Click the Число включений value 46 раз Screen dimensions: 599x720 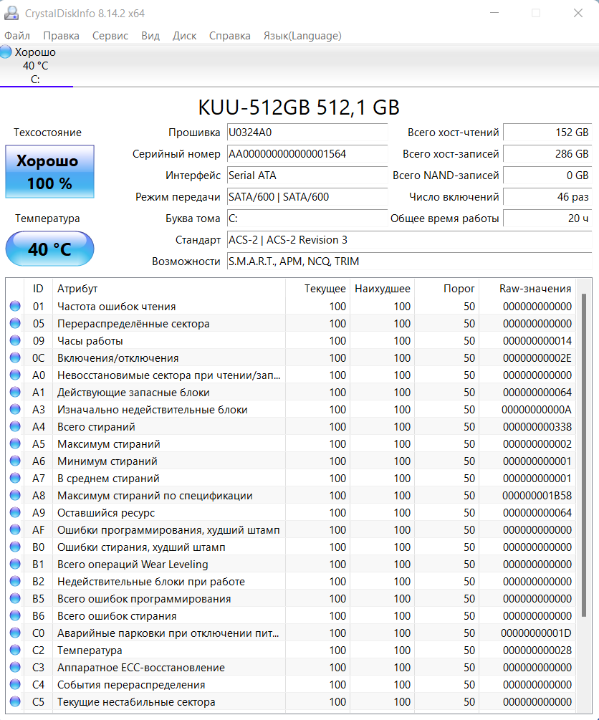(x=547, y=197)
